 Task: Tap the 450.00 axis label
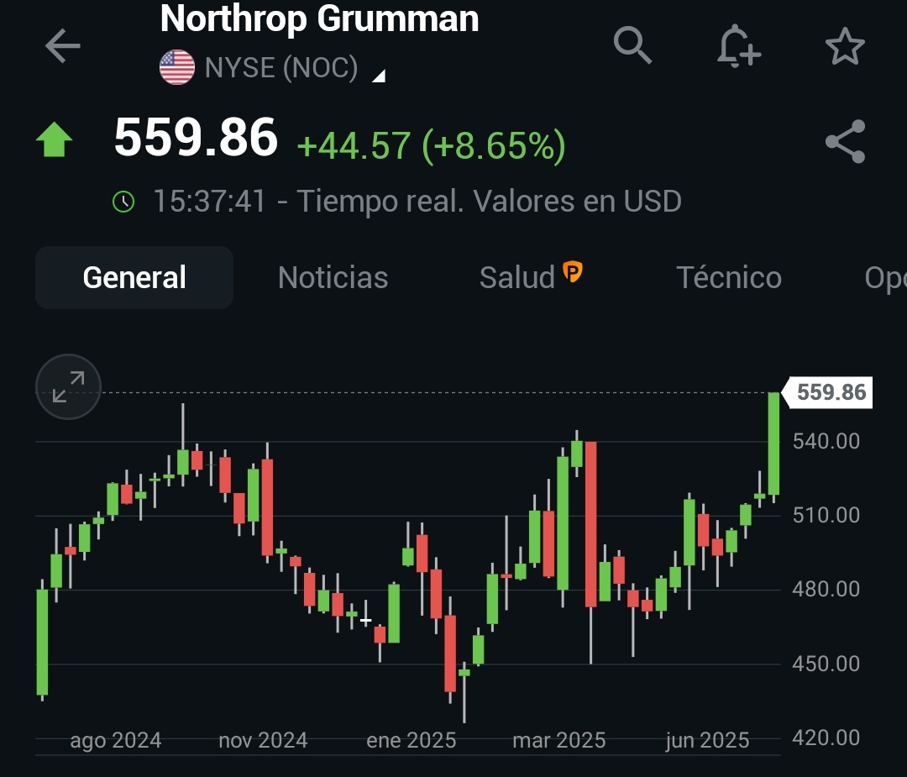[826, 663]
